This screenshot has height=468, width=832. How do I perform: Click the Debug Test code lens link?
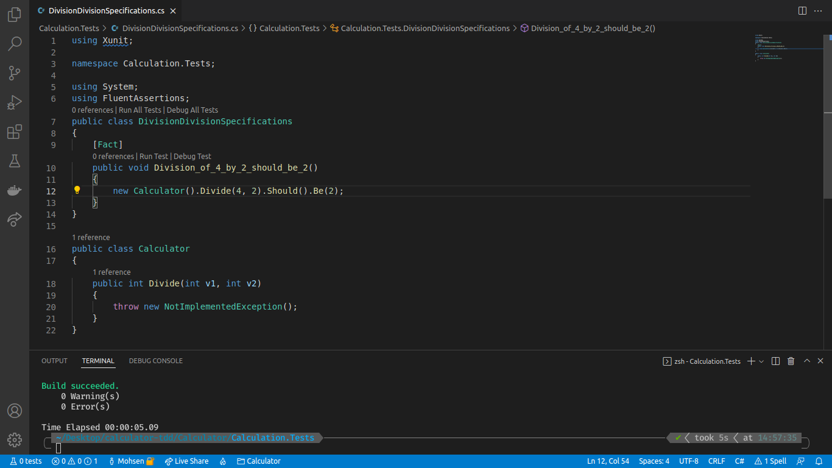tap(192, 157)
